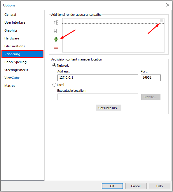Click the Browse... button
This screenshot has height=192, width=173.
pyautogui.click(x=151, y=97)
